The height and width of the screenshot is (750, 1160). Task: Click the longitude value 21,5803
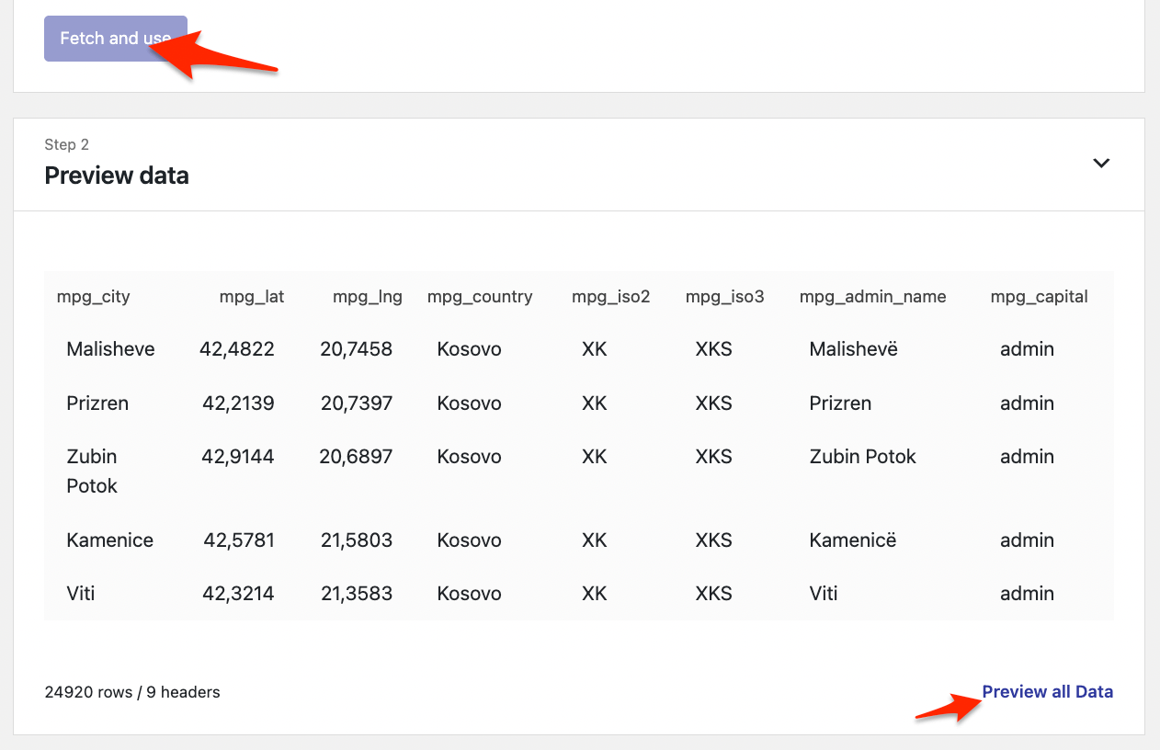tap(356, 540)
